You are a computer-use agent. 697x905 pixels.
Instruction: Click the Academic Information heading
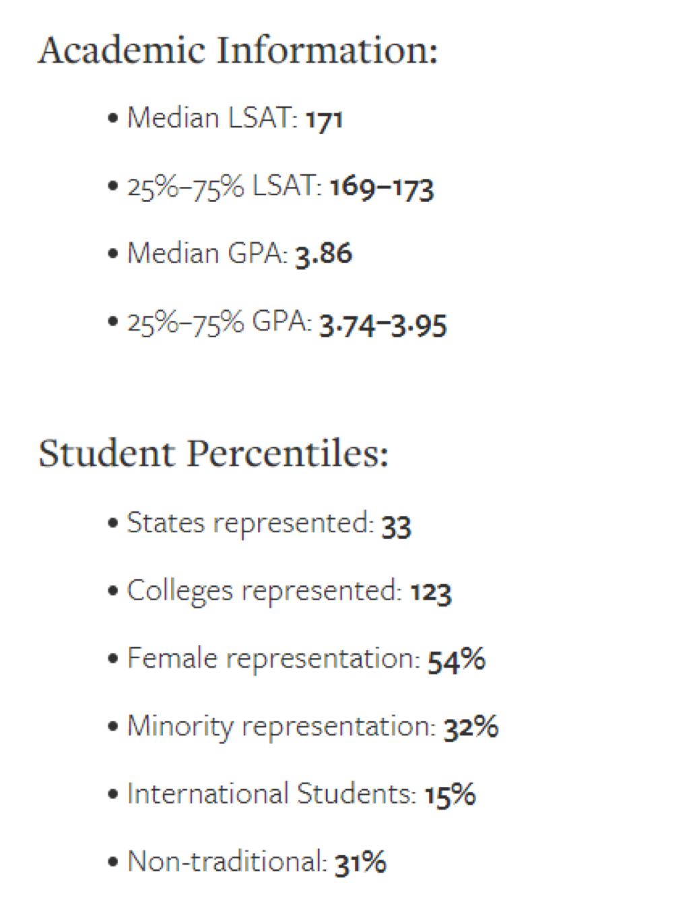pyautogui.click(x=238, y=50)
